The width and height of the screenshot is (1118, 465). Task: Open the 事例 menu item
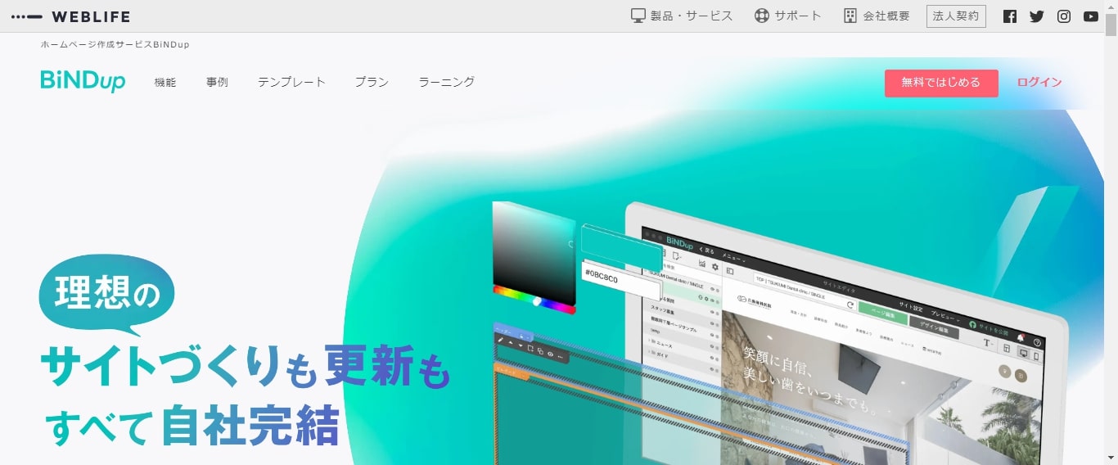pyautogui.click(x=217, y=82)
